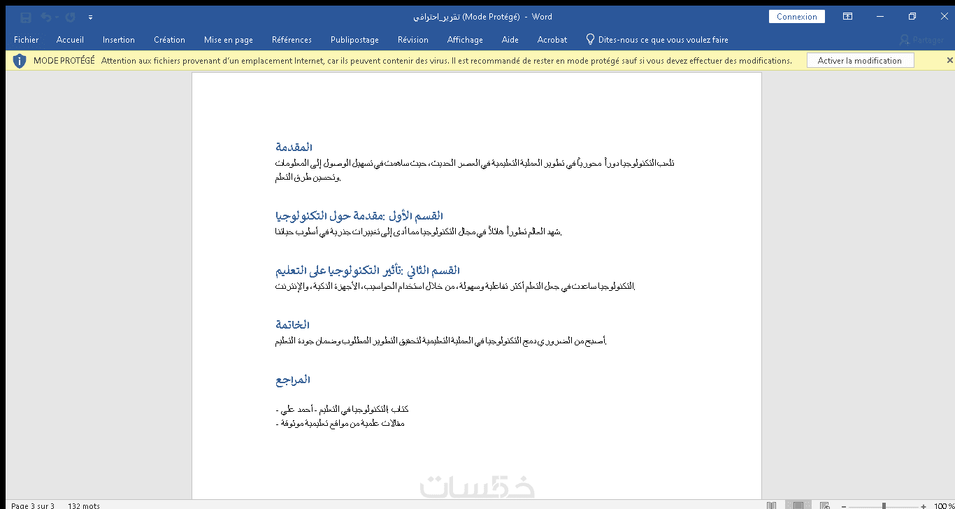The image size is (955, 509).
Task: Click the '132 mots' word count
Action: tap(84, 505)
